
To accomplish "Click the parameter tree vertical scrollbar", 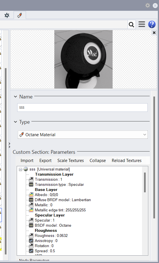I will [x=145, y=182].
